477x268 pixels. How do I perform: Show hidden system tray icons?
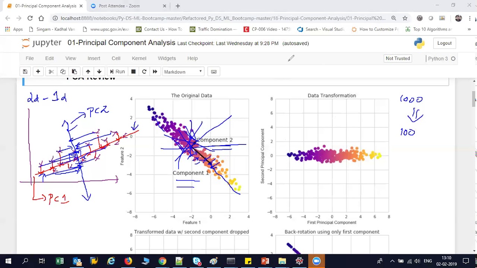392,261
